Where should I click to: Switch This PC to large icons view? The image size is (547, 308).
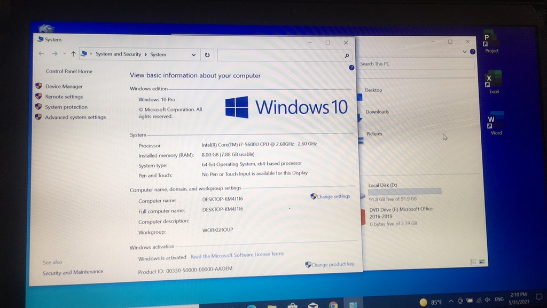coord(482,262)
